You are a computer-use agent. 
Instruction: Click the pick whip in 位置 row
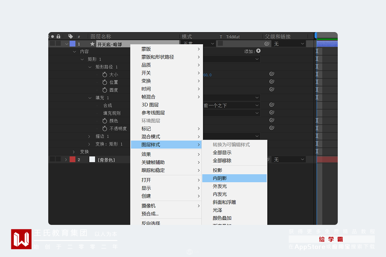tap(272, 82)
